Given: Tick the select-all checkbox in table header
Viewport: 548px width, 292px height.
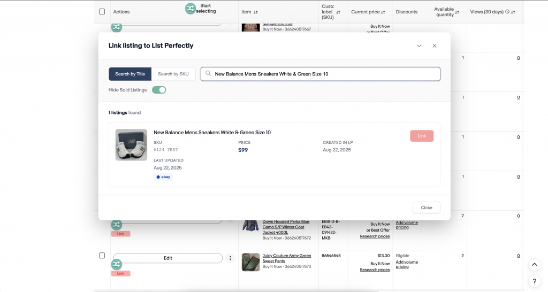Looking at the screenshot, I should coord(102,12).
